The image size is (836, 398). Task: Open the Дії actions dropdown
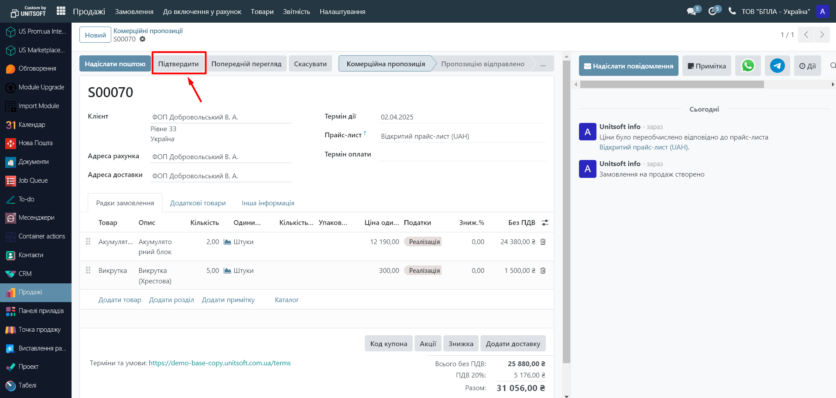coord(807,66)
